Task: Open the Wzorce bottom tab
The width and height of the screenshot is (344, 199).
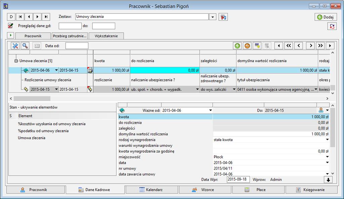Action: tap(205, 190)
